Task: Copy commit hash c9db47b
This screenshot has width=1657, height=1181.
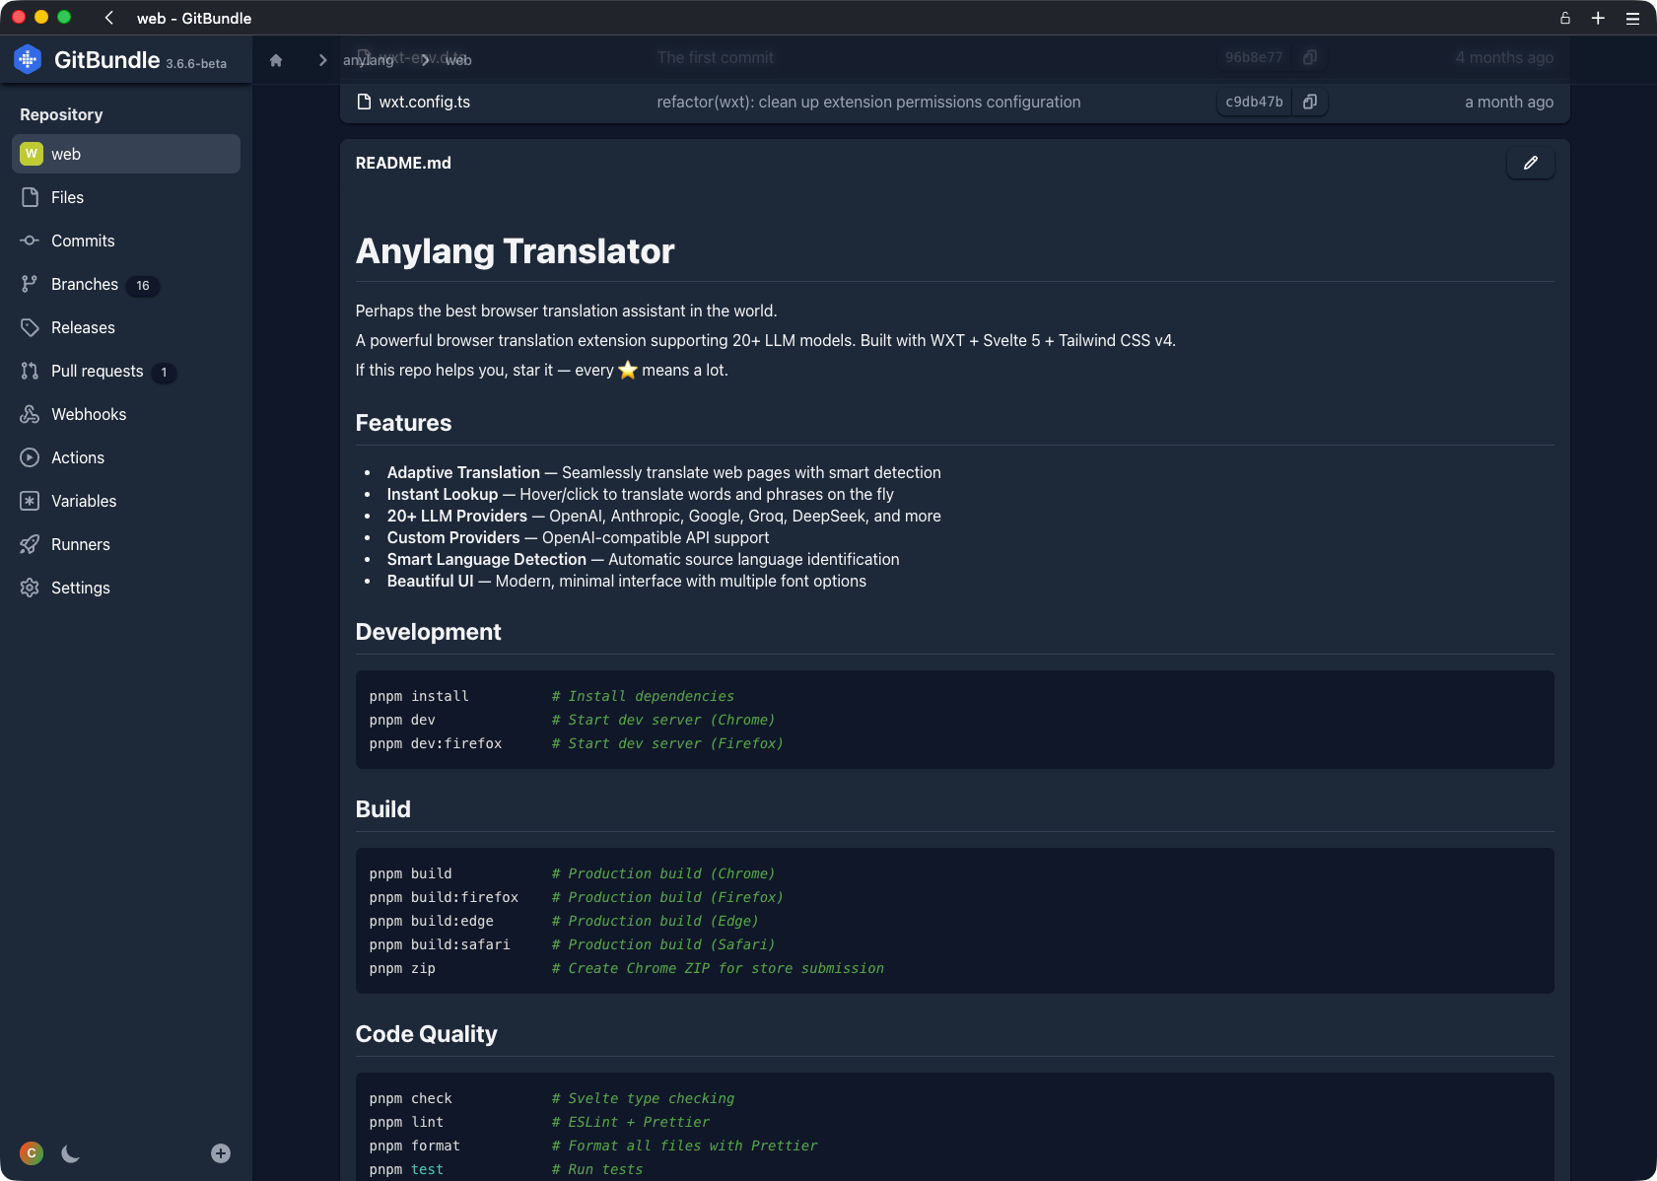Action: pyautogui.click(x=1309, y=102)
